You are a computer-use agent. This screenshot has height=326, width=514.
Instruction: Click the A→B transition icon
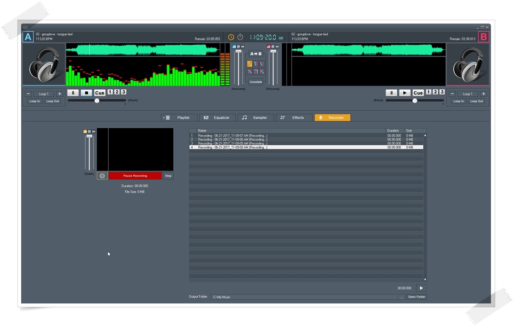point(256,54)
